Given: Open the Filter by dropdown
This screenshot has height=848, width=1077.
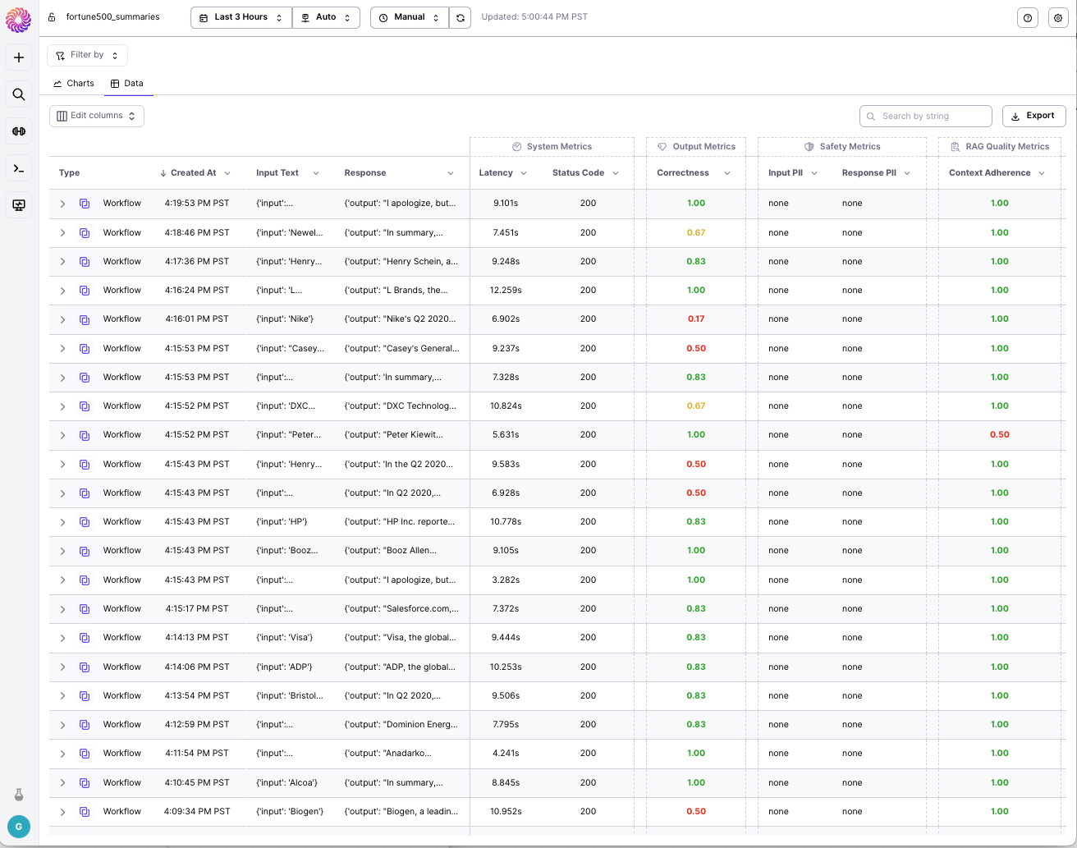Looking at the screenshot, I should tap(87, 55).
